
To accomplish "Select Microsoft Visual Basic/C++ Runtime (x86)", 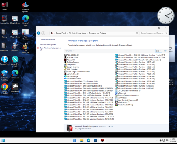I will (x=81, y=81).
